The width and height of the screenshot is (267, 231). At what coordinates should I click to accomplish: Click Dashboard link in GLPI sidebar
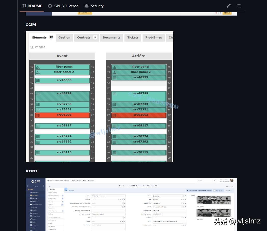pos(35,192)
